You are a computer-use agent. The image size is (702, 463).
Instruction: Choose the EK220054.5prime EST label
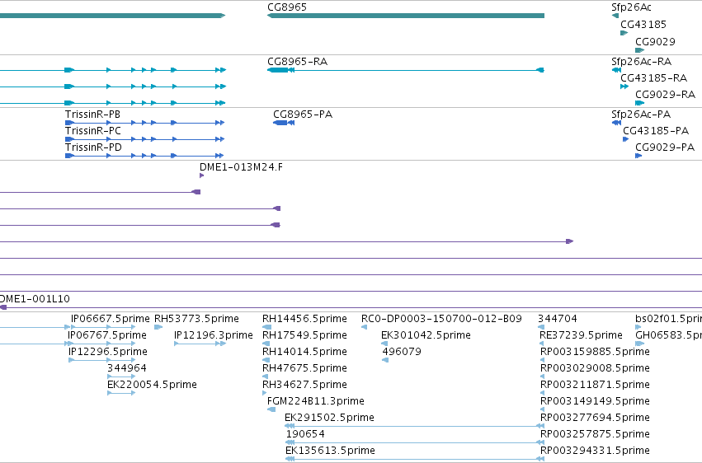pyautogui.click(x=152, y=386)
